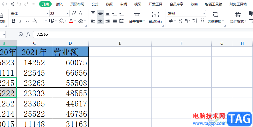Align text to the right
The image size is (253, 127).
[x=108, y=21]
